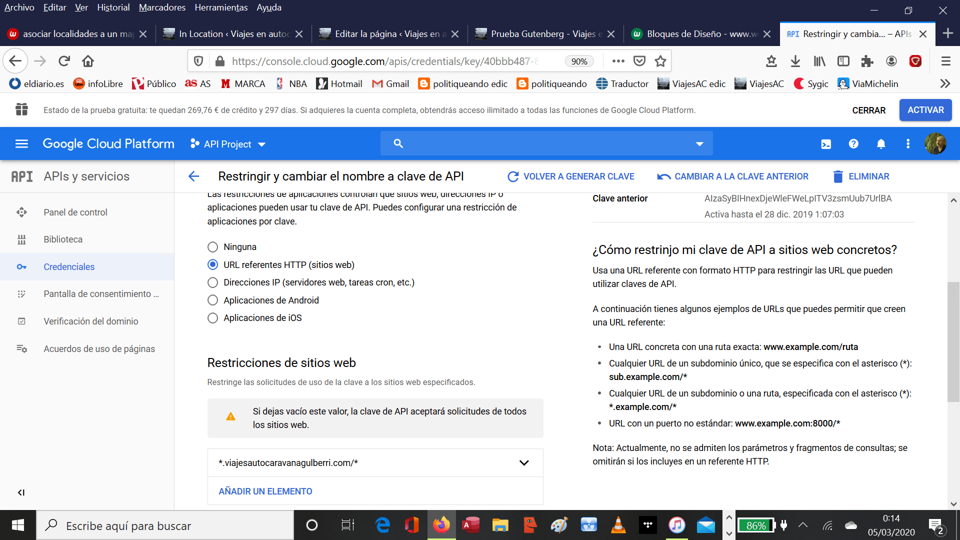This screenshot has height=540, width=960.
Task: Click the page vertical scrollbar thumb
Action: (953, 342)
